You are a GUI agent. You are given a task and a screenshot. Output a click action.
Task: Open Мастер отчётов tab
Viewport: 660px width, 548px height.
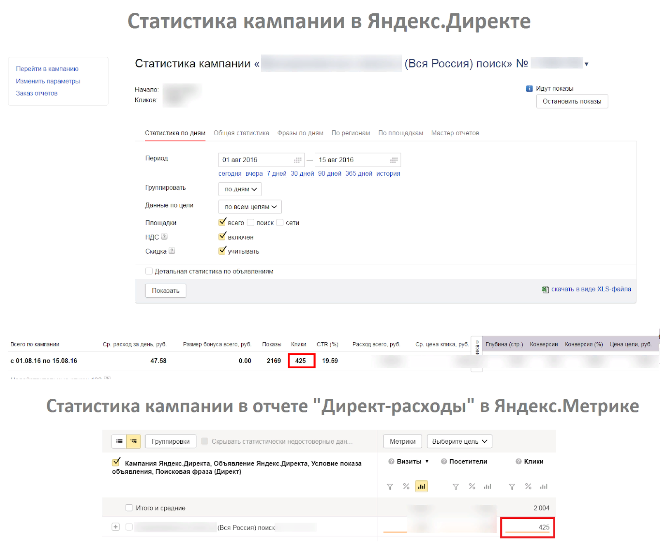coord(455,133)
